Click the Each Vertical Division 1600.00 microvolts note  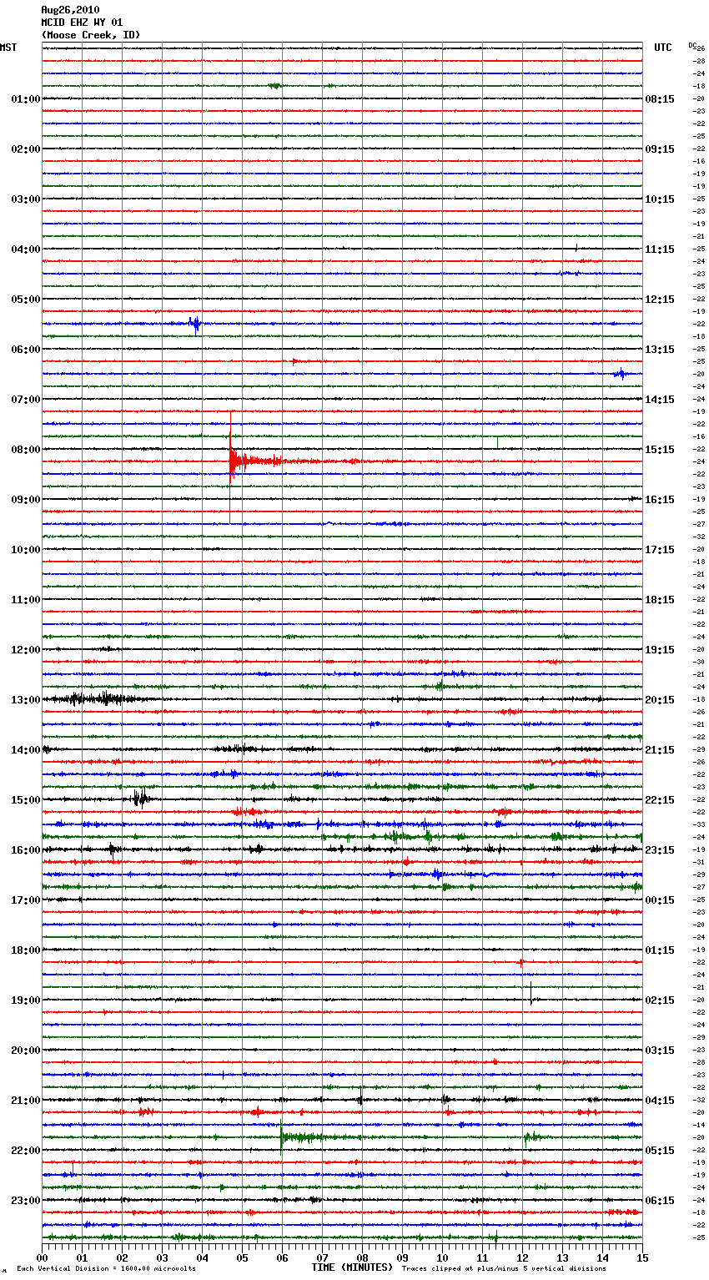point(106,1269)
